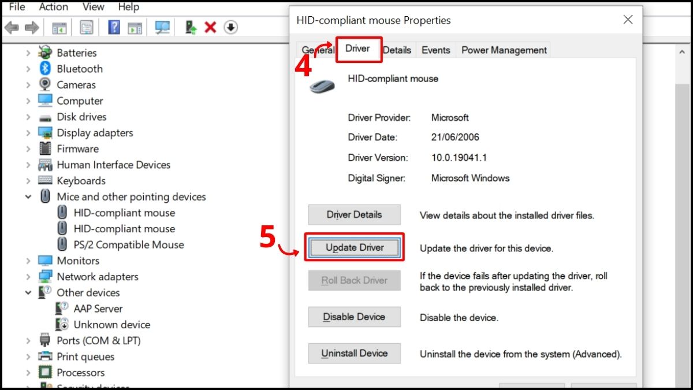Collapse the Mice and other pointing devices category
The height and width of the screenshot is (390, 693).
click(x=28, y=196)
